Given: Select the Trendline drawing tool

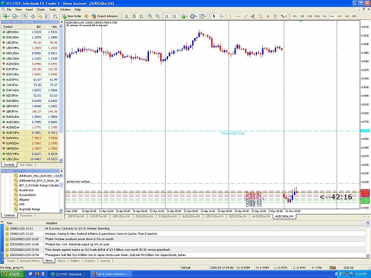Looking at the screenshot, I should [245, 16].
